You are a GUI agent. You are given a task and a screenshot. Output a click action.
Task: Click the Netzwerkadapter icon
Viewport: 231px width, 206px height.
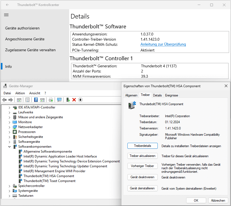point(15,127)
